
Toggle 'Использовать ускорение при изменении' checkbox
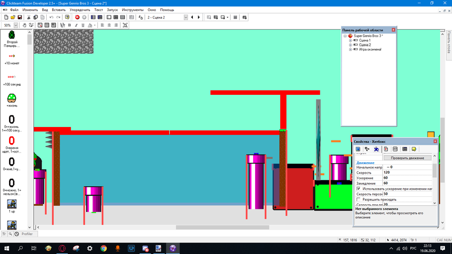(358, 189)
